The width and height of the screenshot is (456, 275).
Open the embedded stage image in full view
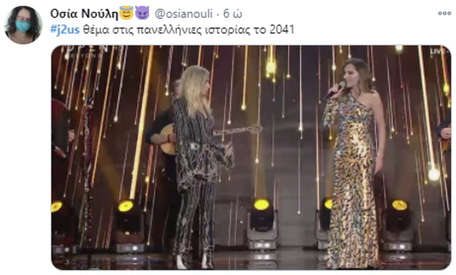tap(251, 158)
